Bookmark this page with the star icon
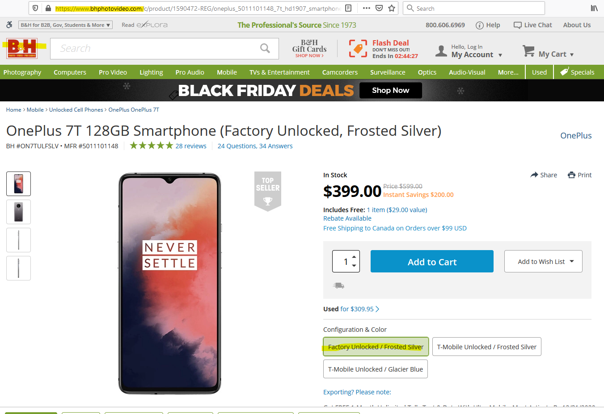This screenshot has width=604, height=414. point(392,8)
